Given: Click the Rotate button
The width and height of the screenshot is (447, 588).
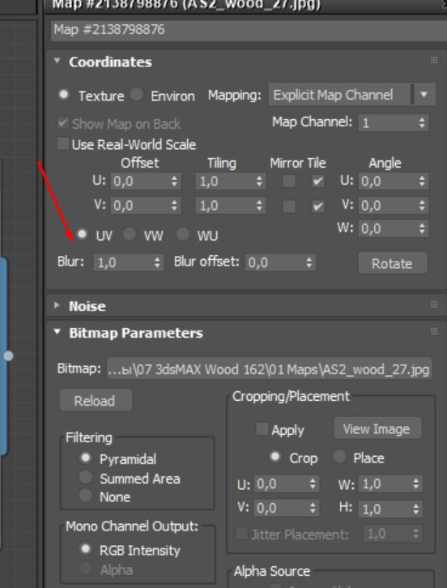Looking at the screenshot, I should (392, 263).
